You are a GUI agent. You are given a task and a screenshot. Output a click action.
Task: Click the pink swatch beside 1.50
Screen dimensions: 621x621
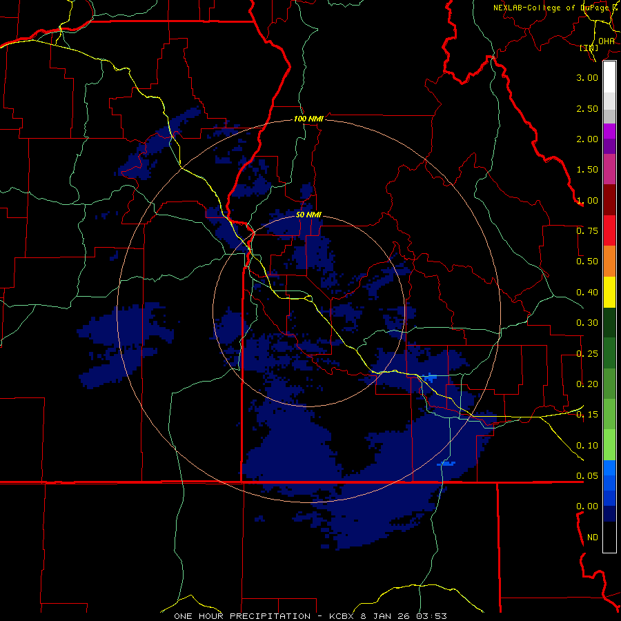[x=609, y=169]
